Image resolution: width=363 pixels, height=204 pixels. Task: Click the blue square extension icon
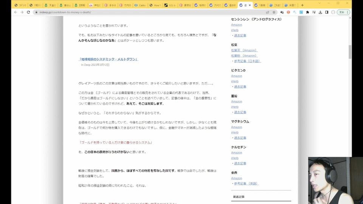click(301, 12)
